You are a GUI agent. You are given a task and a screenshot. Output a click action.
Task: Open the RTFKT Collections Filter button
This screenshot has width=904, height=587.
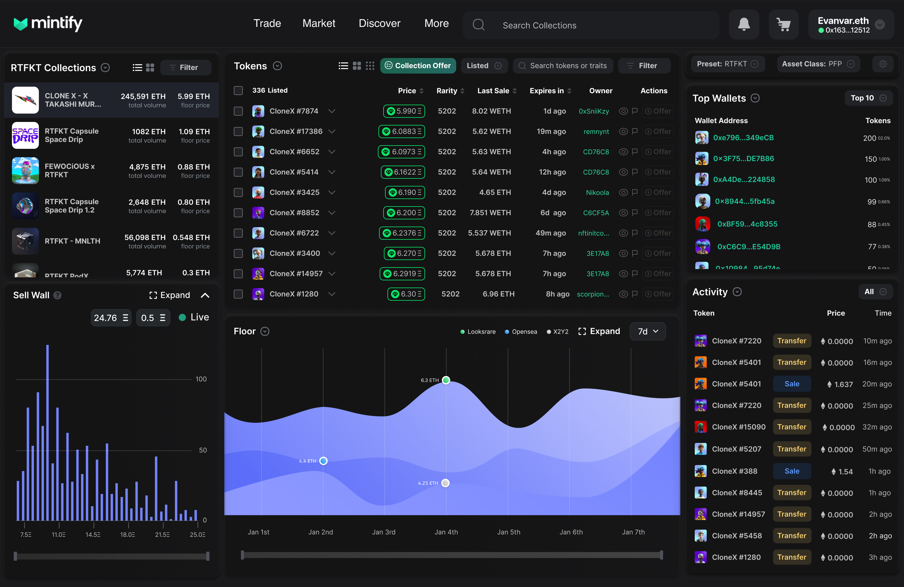point(185,68)
